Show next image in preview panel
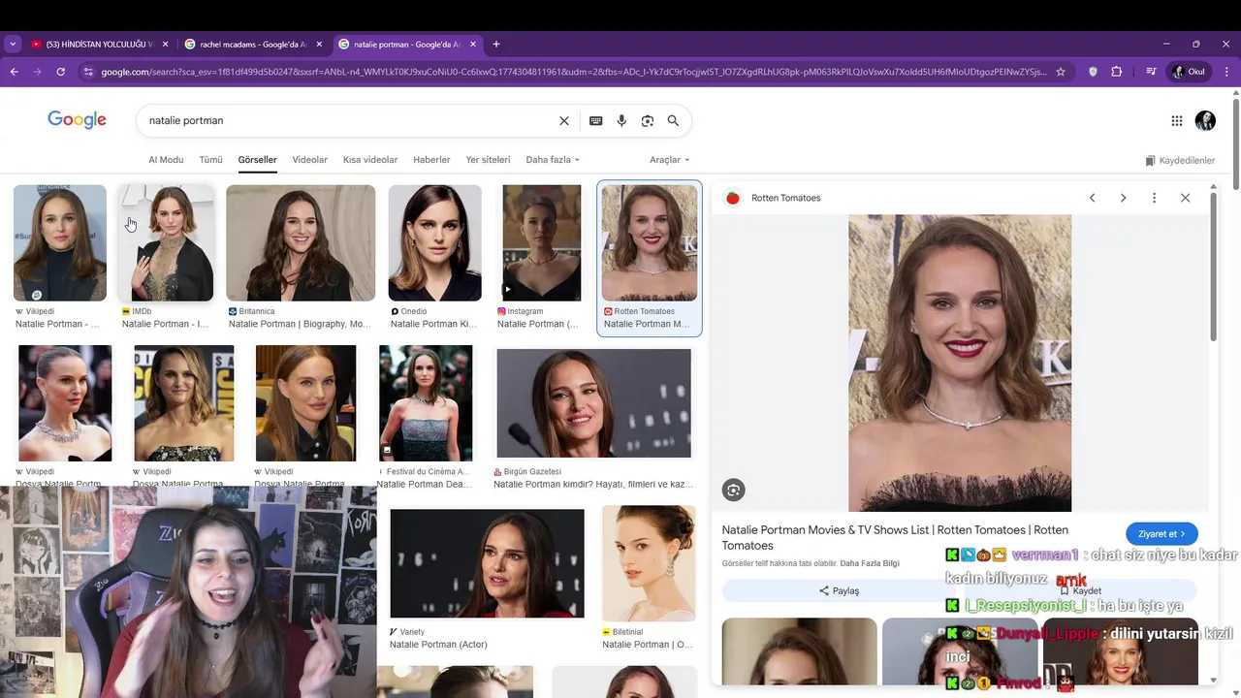The image size is (1241, 698). pos(1123,198)
